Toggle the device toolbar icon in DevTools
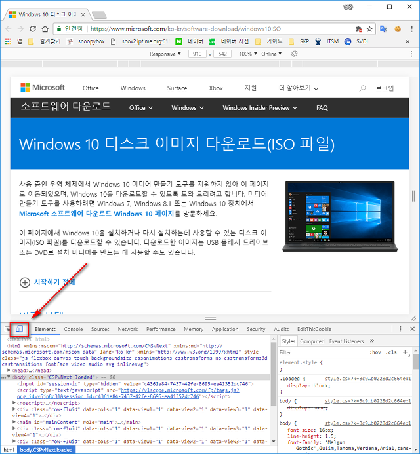420x454 pixels. [x=20, y=329]
